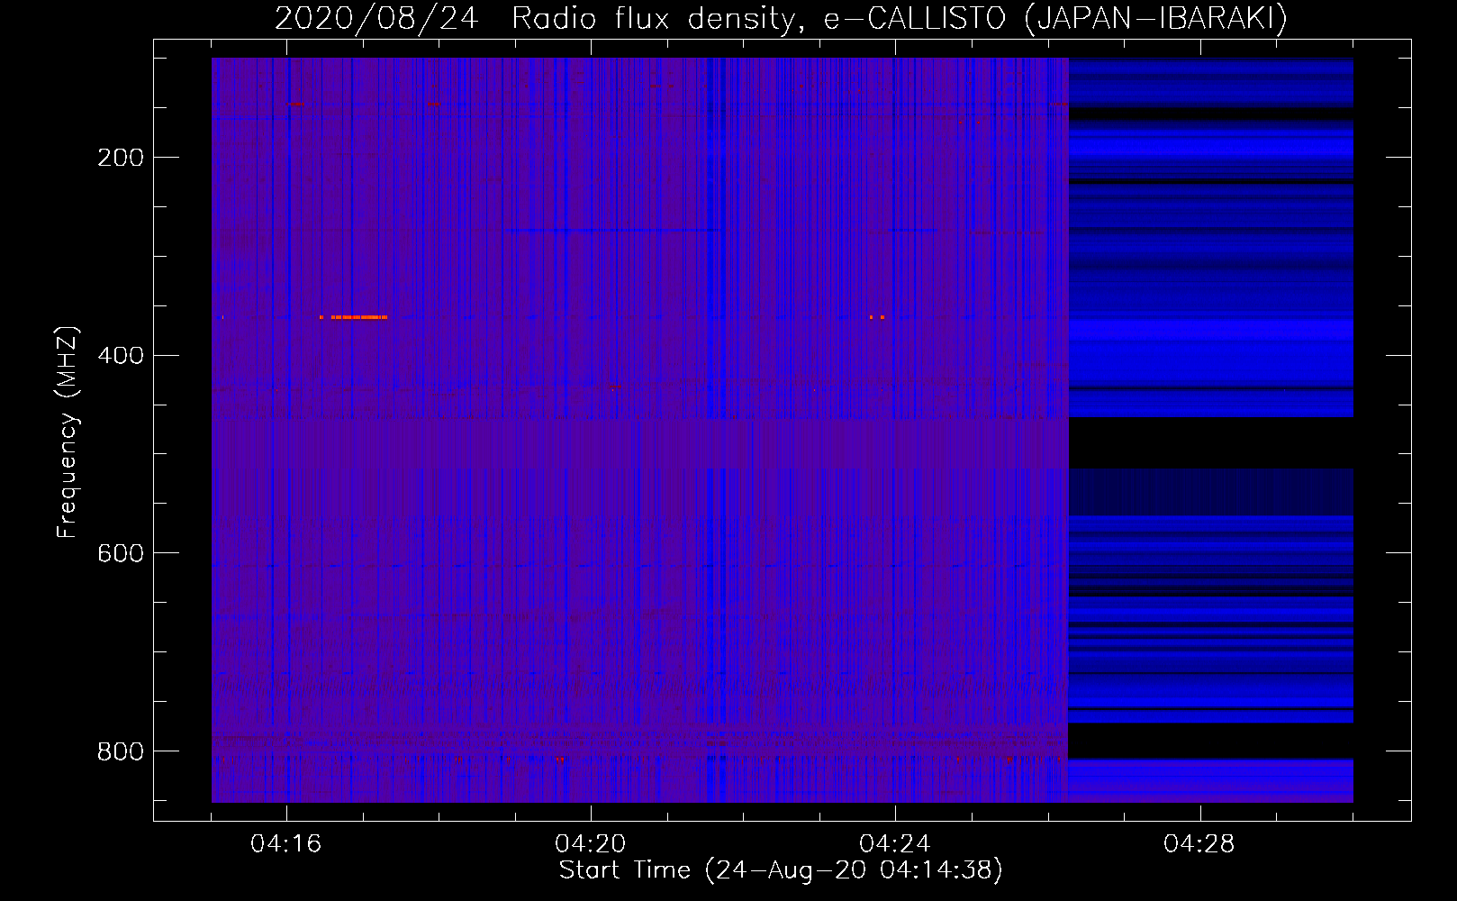Select the 'Frequency (MHZ)' axis label
Screen dimensions: 1457x901
click(68, 432)
